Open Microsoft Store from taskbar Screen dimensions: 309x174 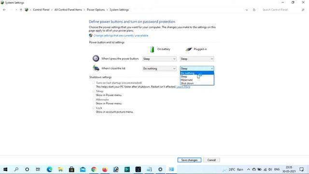pos(71,169)
